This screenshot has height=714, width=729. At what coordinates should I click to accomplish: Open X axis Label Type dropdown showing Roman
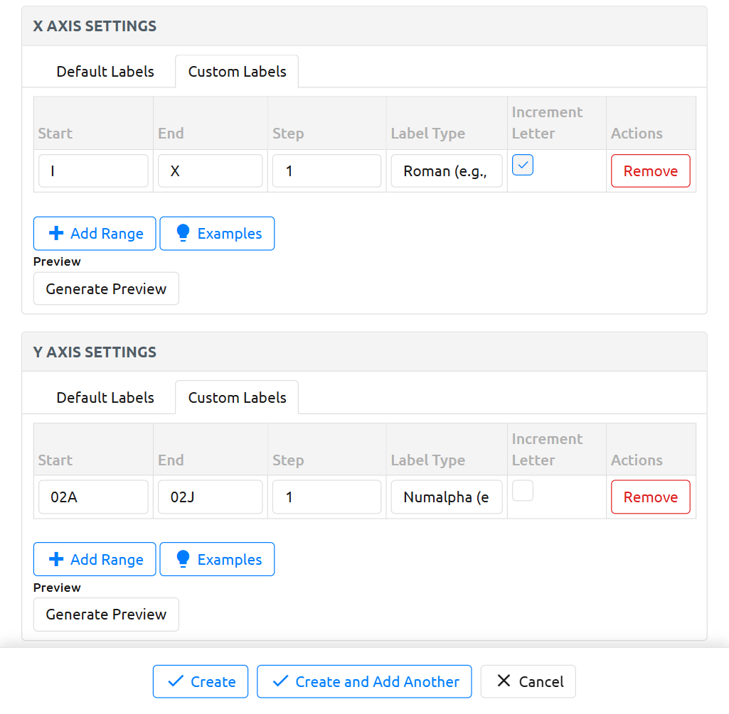coord(446,171)
